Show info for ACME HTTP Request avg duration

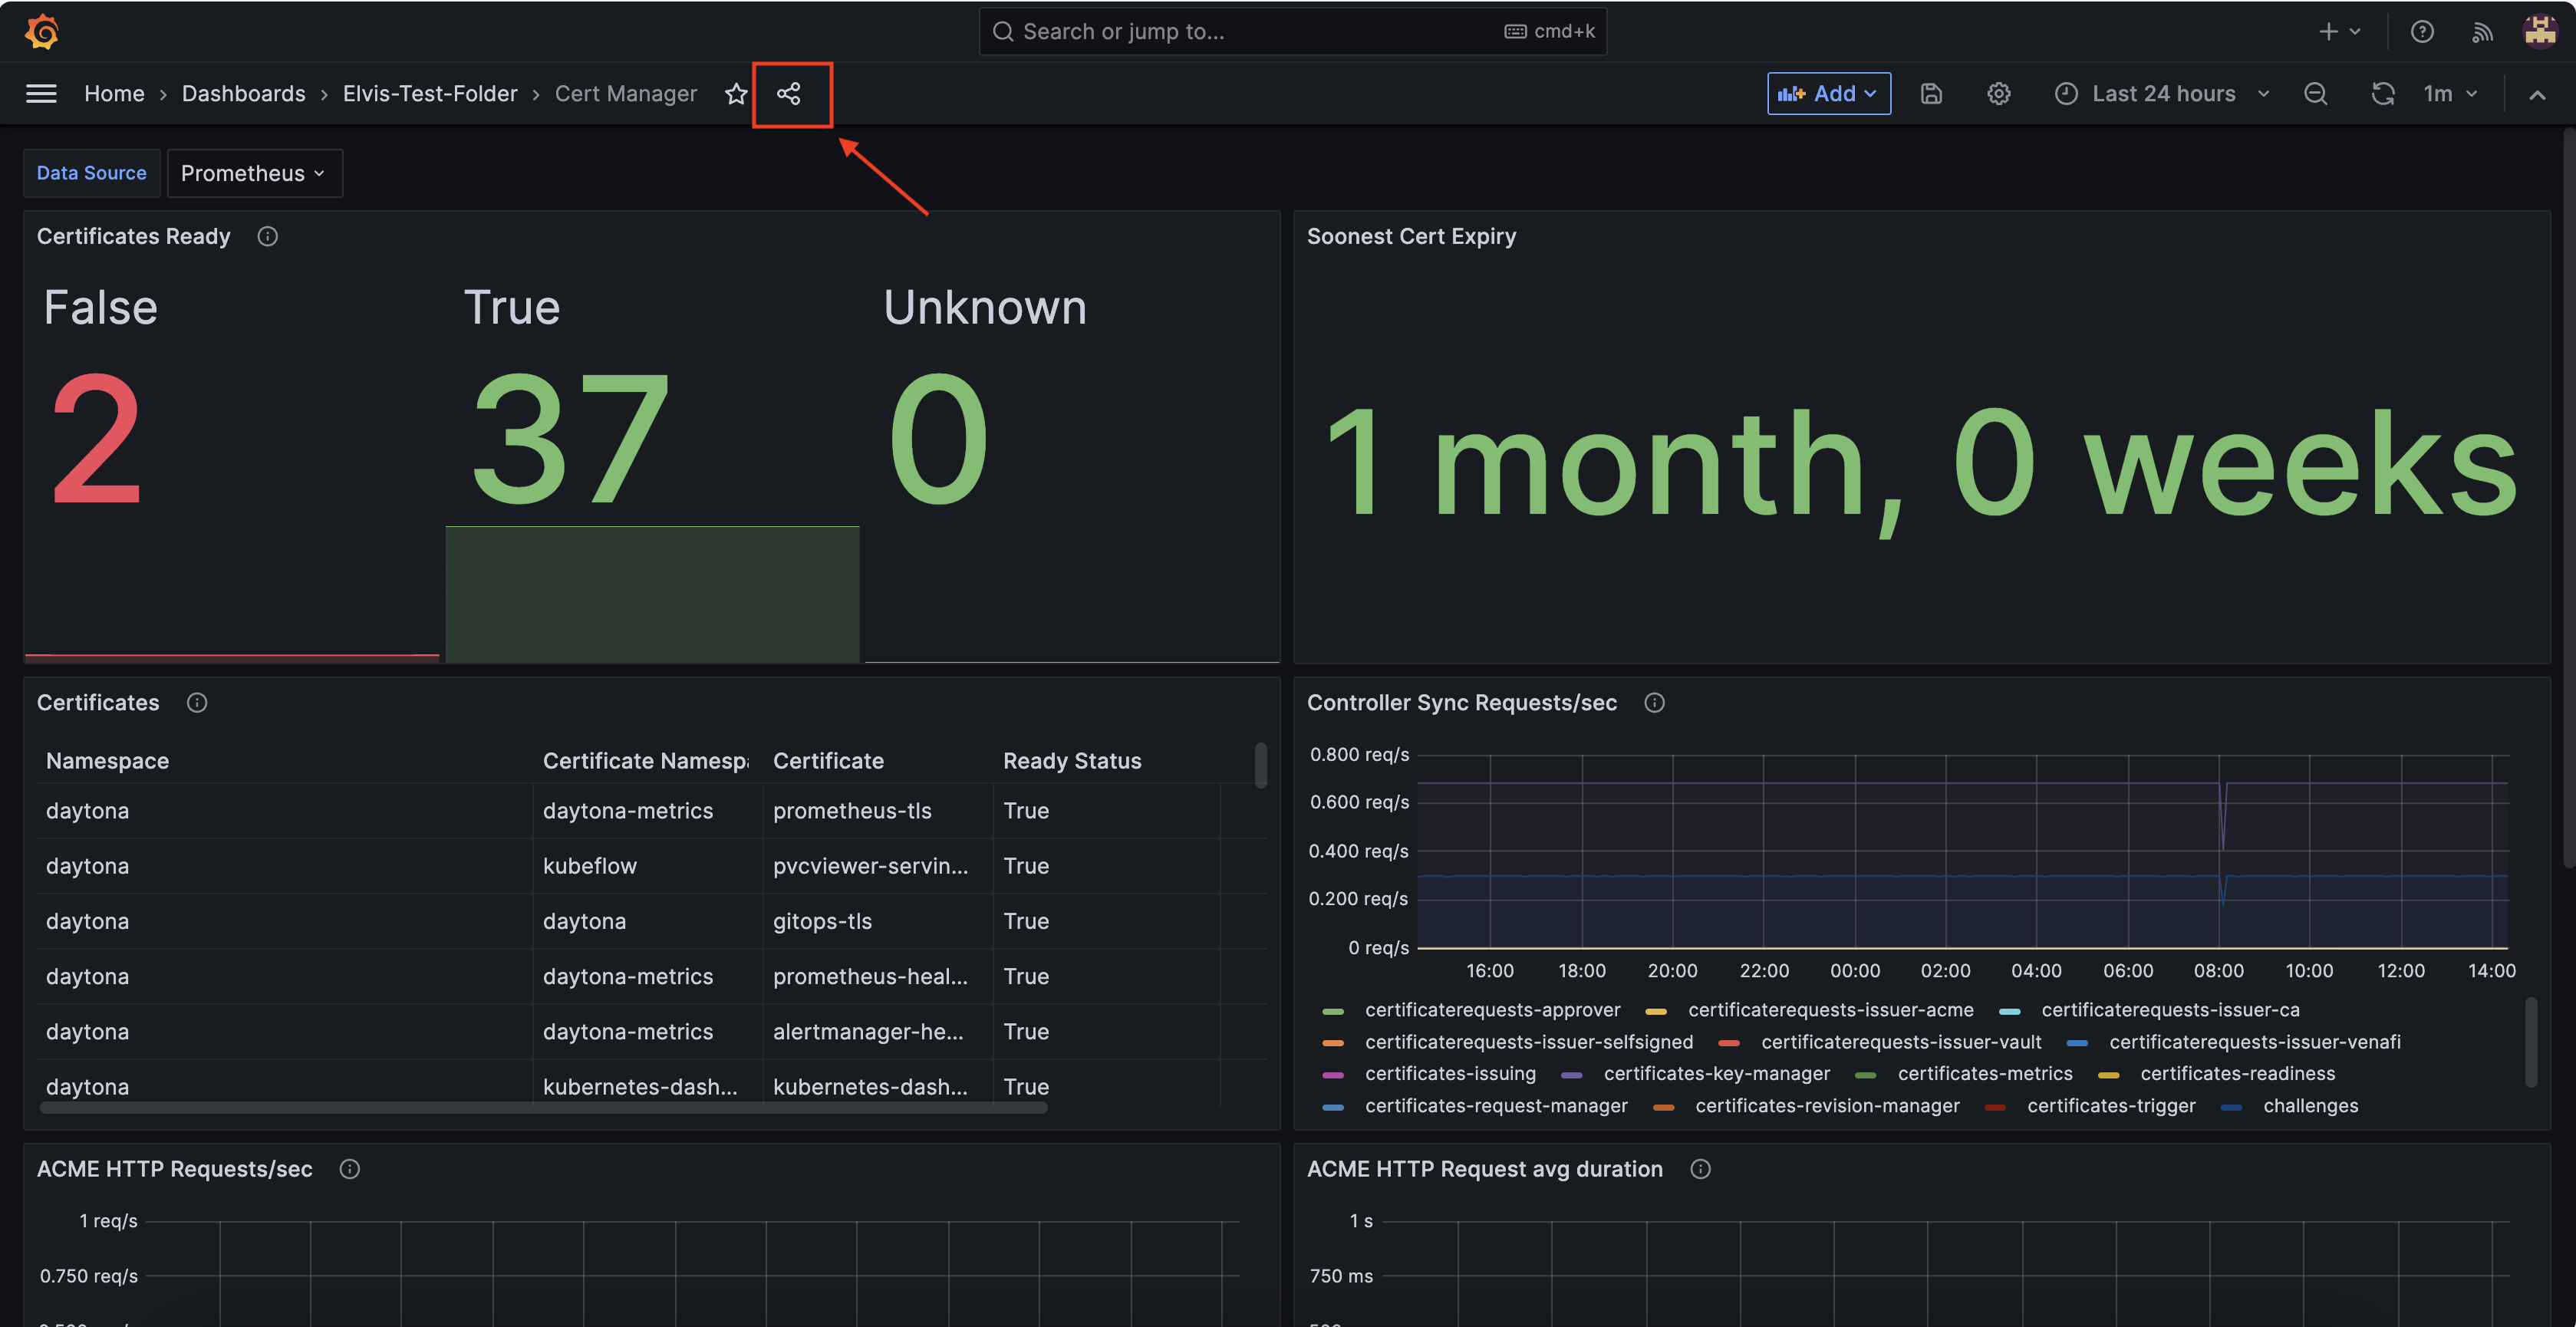(x=1700, y=1168)
